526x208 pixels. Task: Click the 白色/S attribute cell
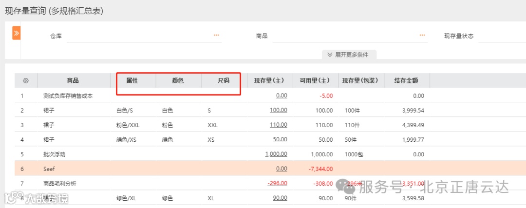click(125, 111)
